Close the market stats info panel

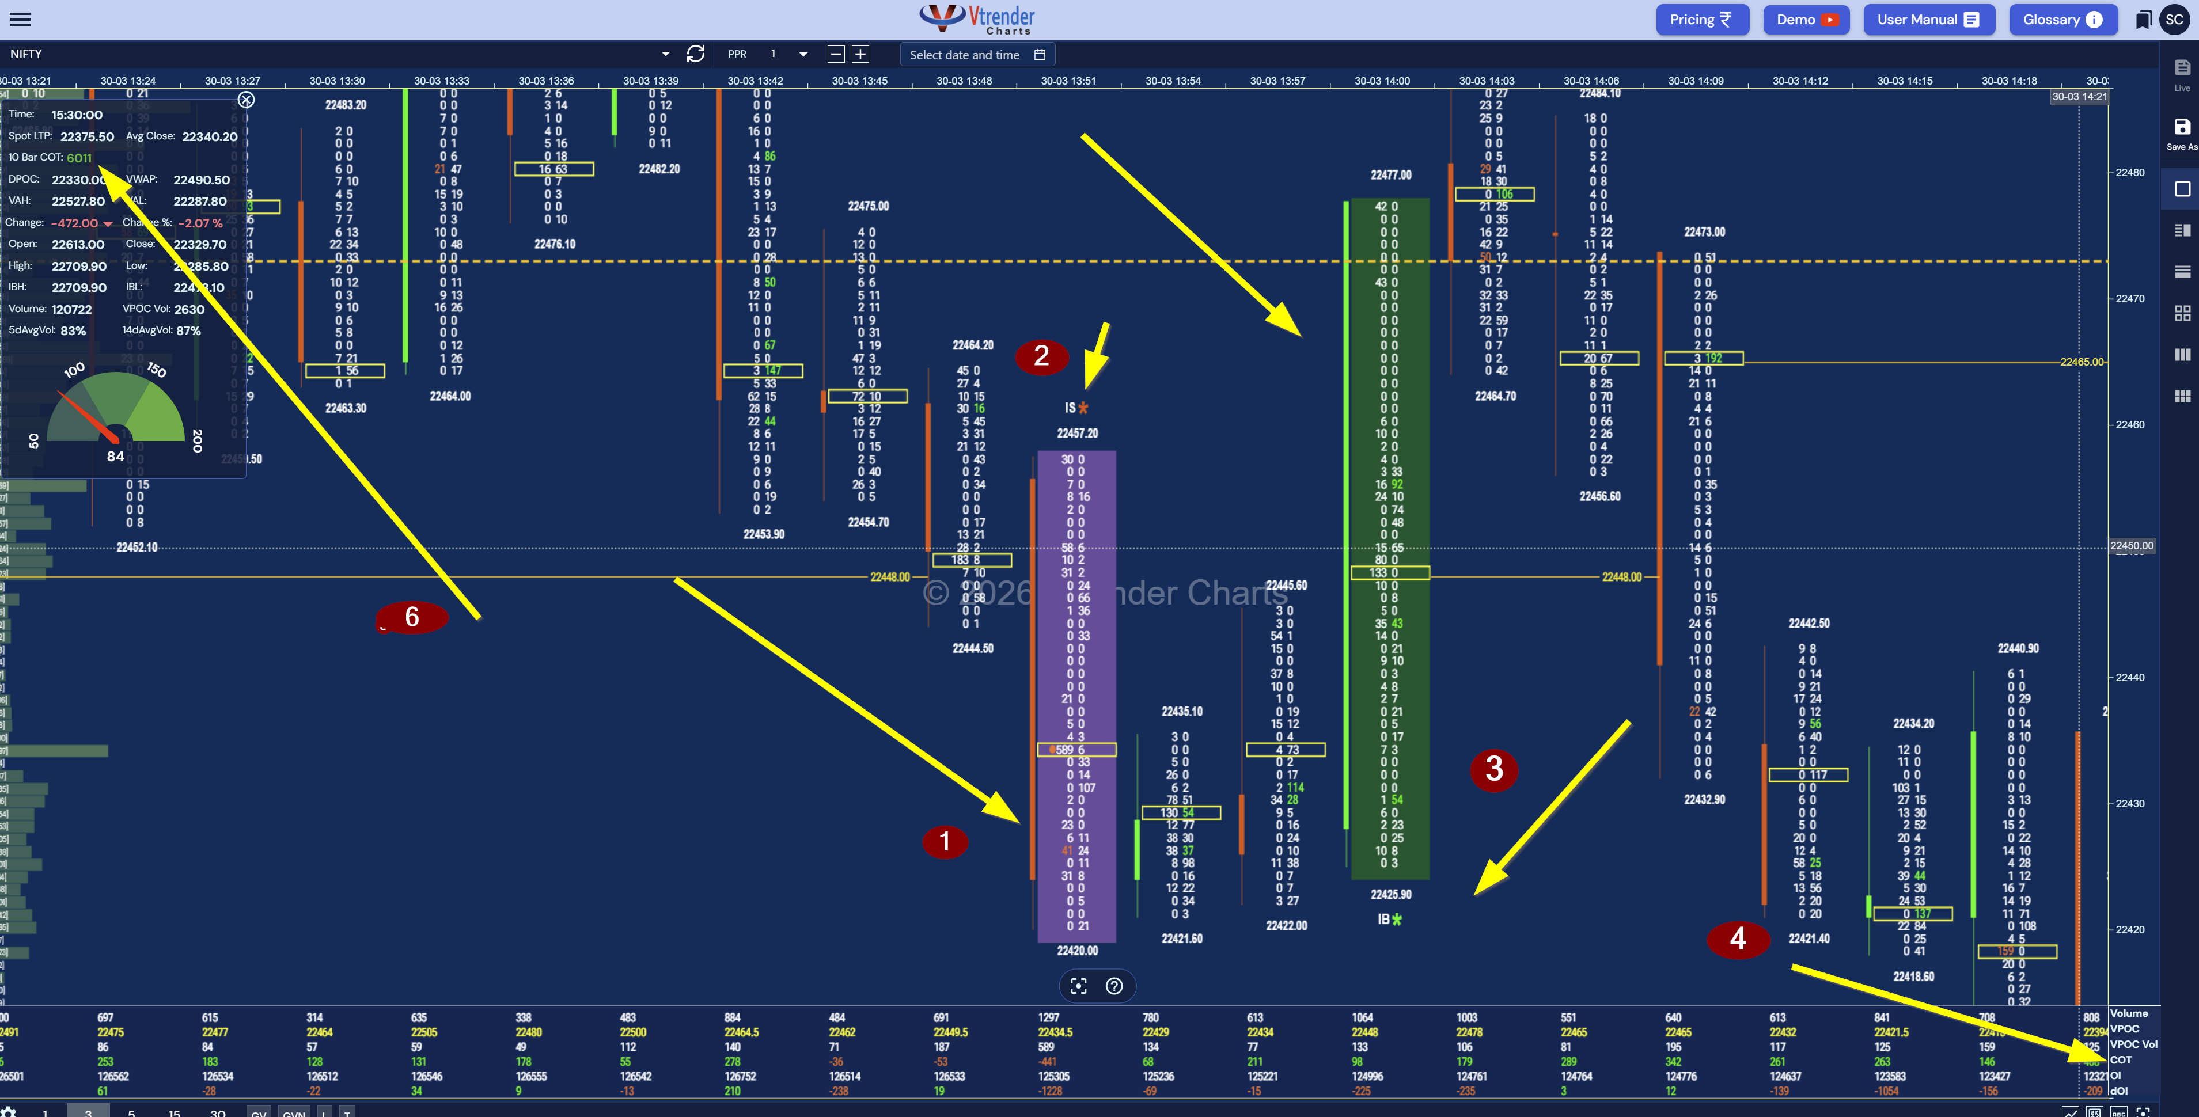pyautogui.click(x=246, y=100)
